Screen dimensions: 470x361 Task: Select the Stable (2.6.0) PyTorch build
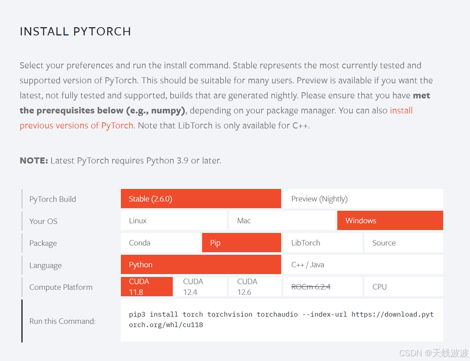[x=200, y=199]
